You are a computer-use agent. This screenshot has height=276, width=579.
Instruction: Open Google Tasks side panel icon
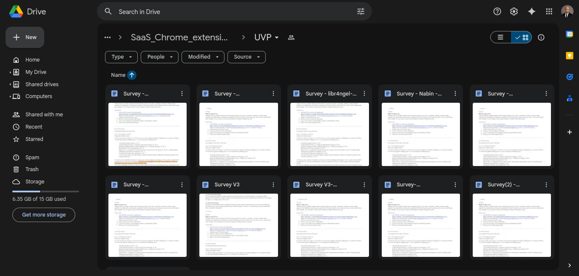coord(569,77)
